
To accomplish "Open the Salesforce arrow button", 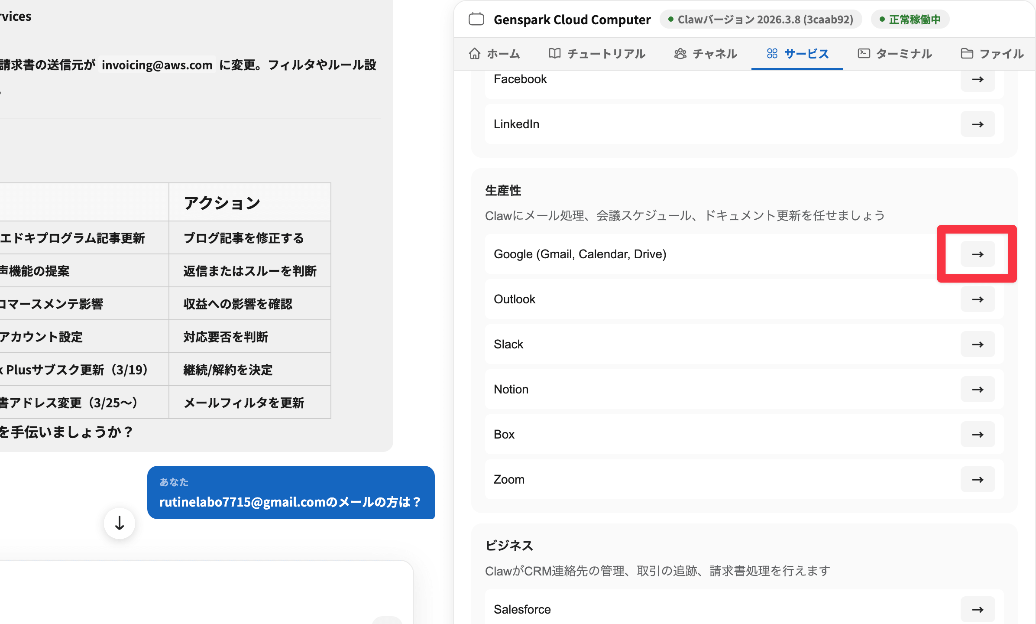I will [978, 609].
